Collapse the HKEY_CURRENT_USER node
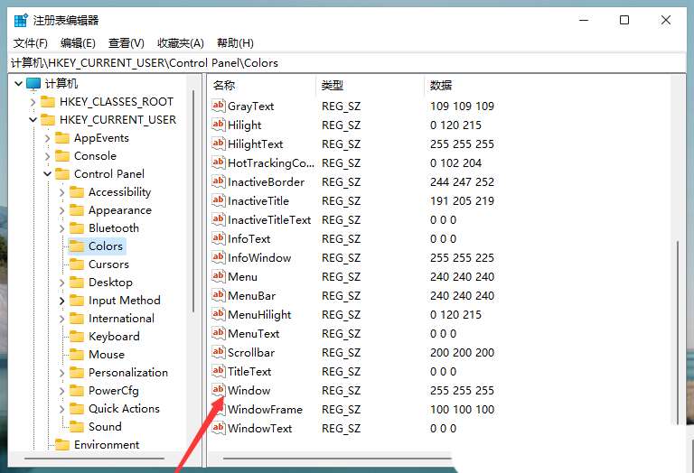This screenshot has width=694, height=473. [x=33, y=120]
